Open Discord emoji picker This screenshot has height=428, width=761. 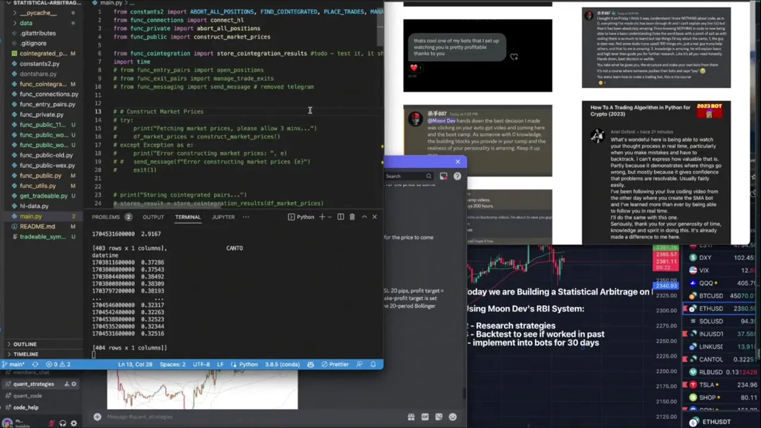pyautogui.click(x=452, y=417)
